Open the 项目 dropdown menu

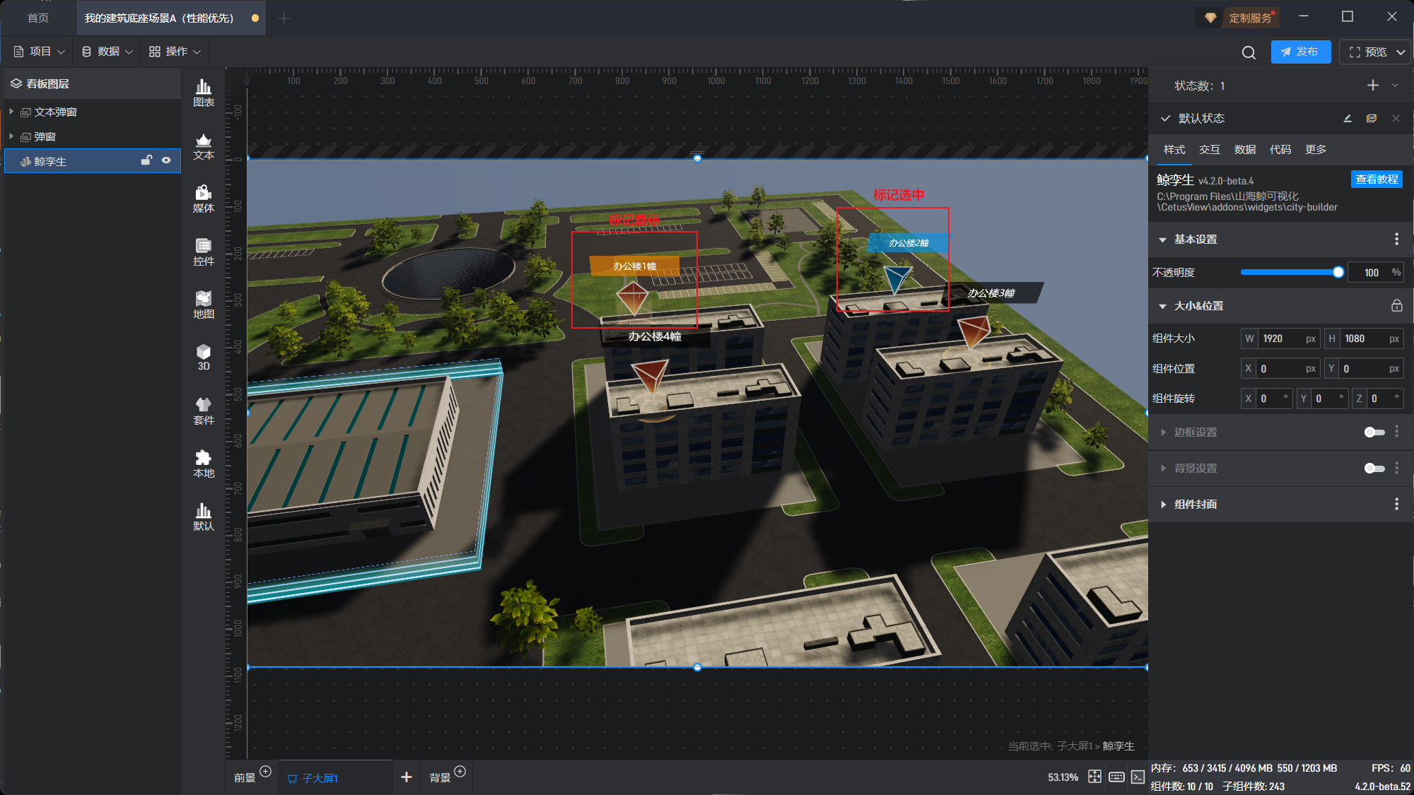[x=40, y=52]
